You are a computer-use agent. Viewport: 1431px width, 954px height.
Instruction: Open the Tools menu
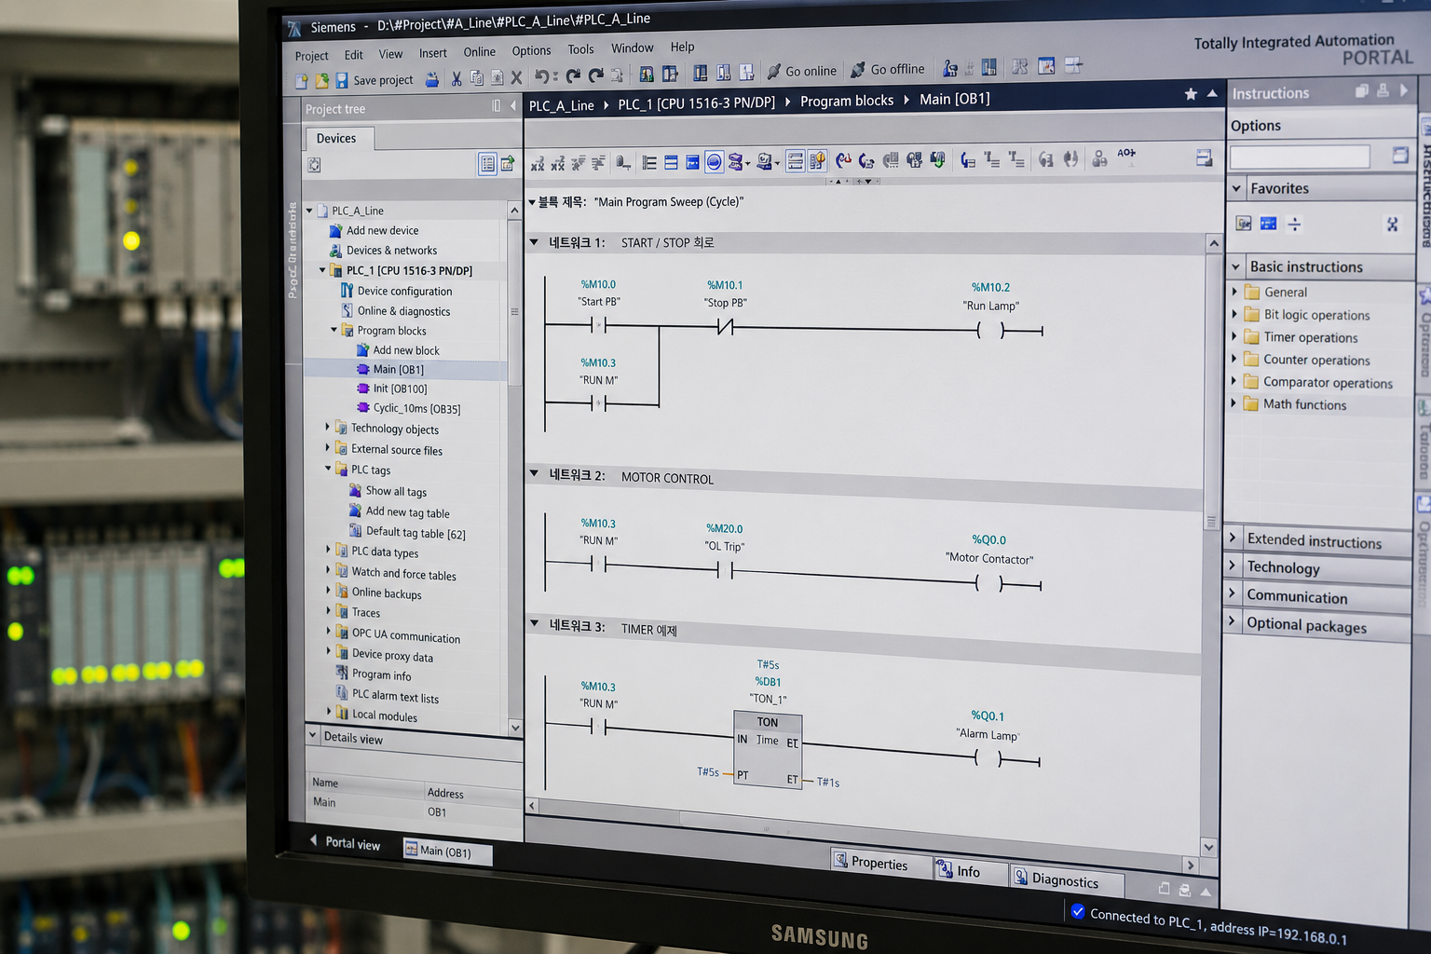point(580,49)
